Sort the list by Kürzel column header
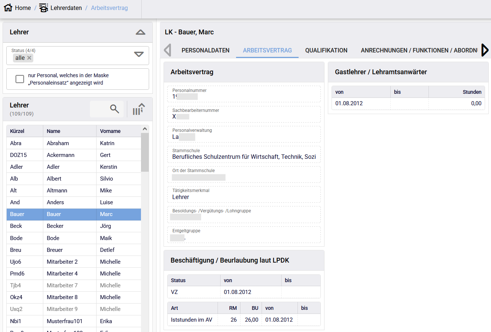491x332 pixels. tap(17, 131)
